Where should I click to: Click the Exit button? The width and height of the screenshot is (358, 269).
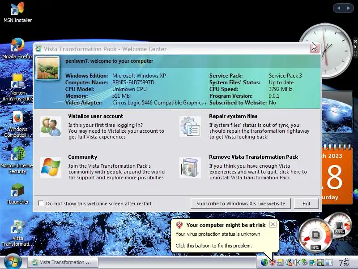click(306, 204)
